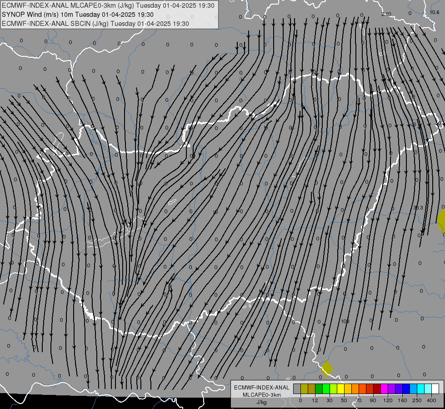Screen dimensions: 445x409
Task: Click the legend tick value '250'
Action: pos(417,400)
